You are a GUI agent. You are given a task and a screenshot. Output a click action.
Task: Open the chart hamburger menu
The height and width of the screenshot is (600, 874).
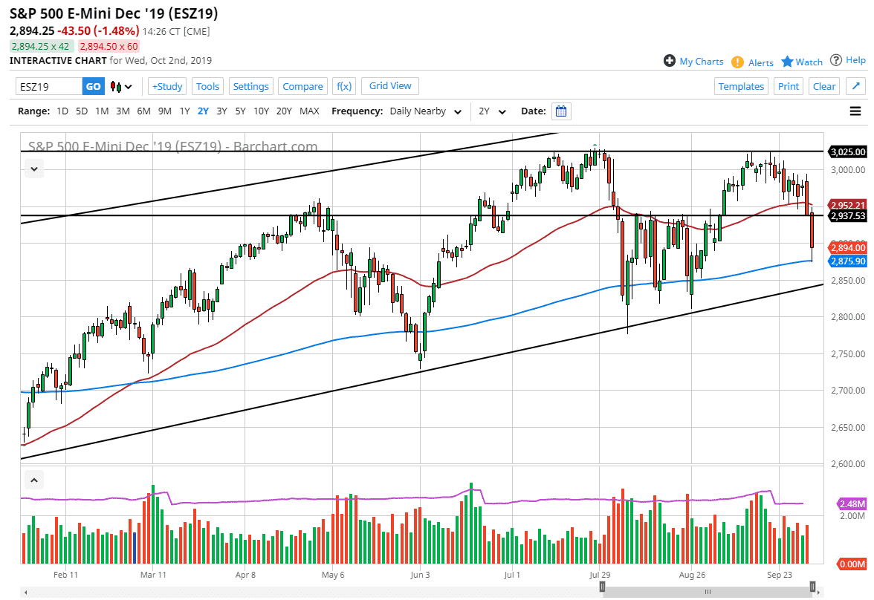[855, 111]
